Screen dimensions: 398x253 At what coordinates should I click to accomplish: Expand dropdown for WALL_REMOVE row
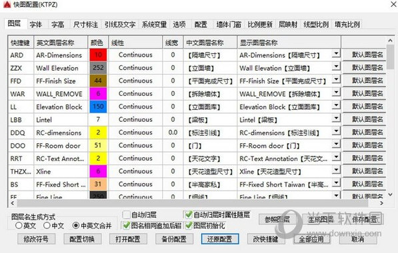336,93
